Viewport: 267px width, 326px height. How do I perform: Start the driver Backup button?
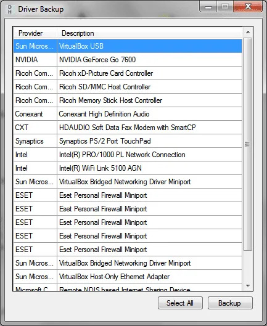click(x=230, y=303)
